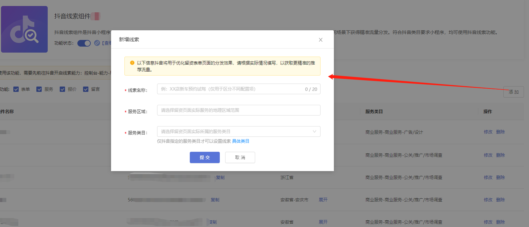Click the 安徽省-安庆市 region cell

294,200
